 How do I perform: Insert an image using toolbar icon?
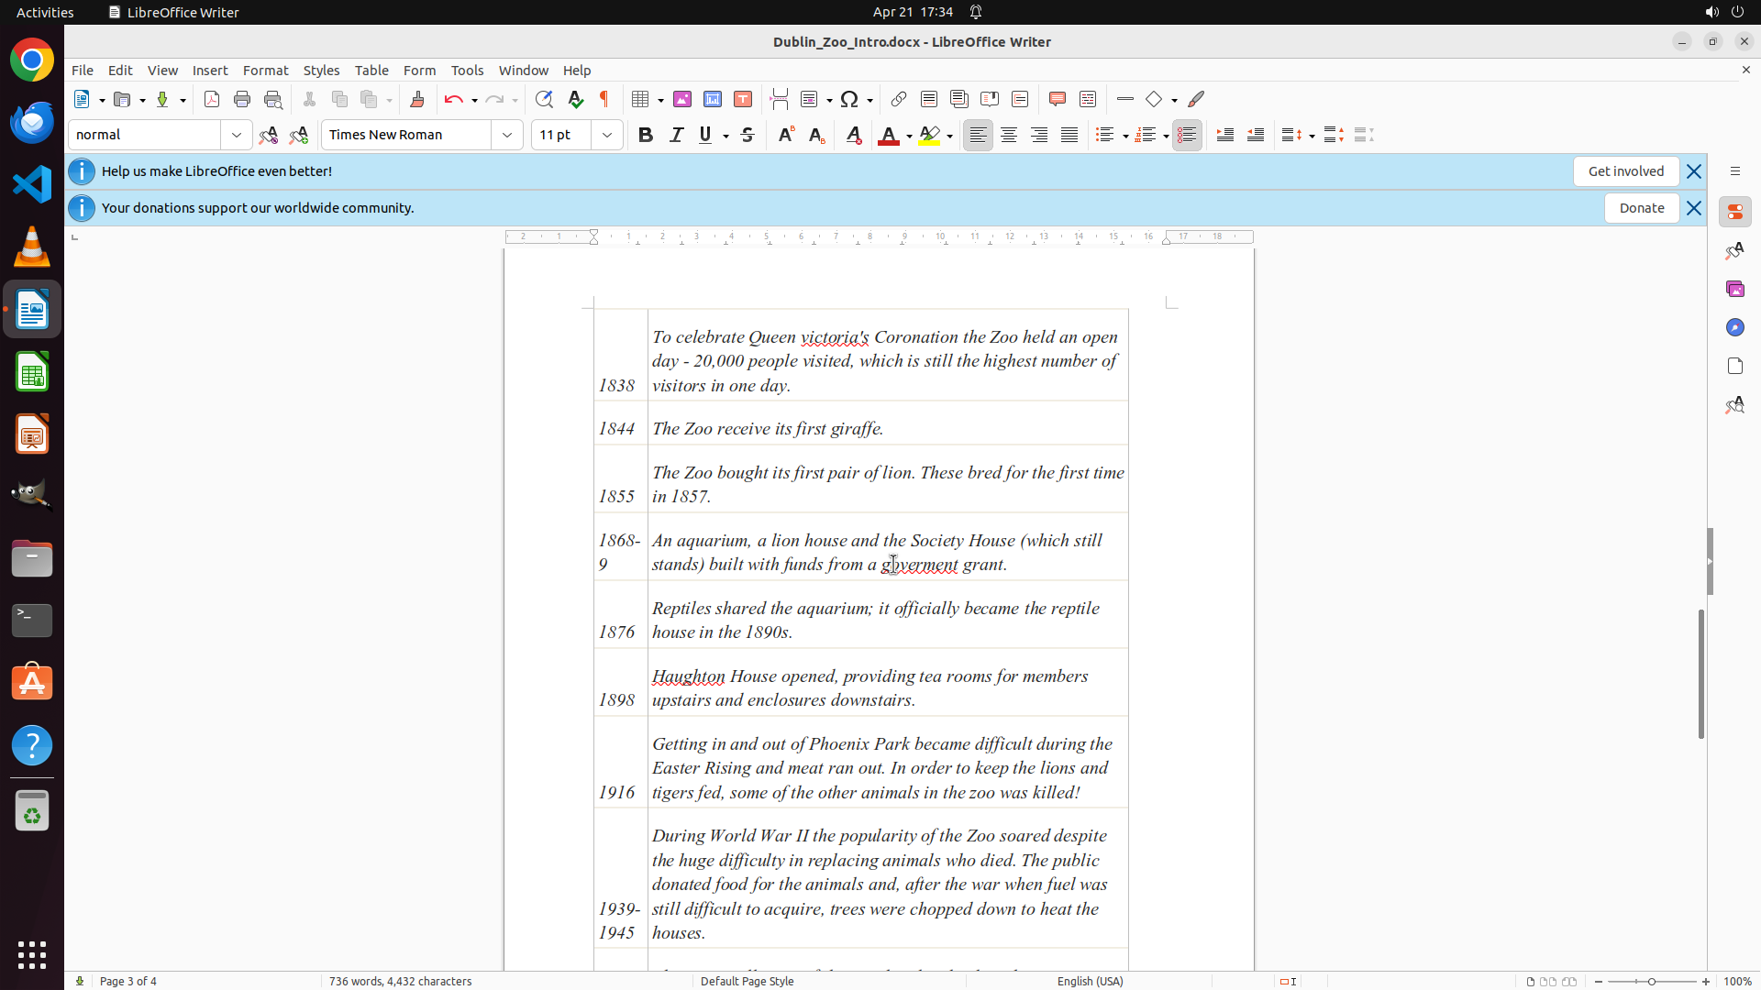682,99
